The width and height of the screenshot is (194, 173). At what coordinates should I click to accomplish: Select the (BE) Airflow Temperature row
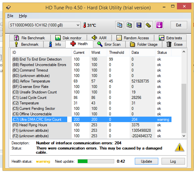92,81
